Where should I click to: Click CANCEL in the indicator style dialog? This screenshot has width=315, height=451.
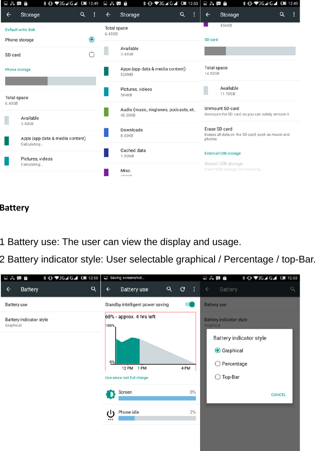click(278, 394)
